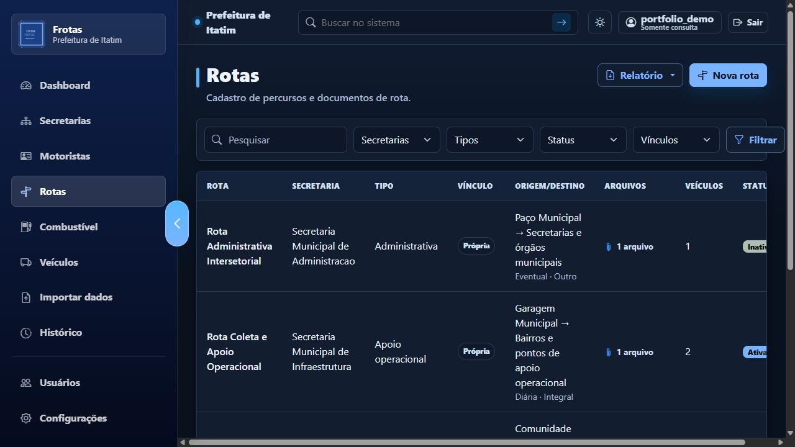Open the Vínculos filter dropdown

676,140
